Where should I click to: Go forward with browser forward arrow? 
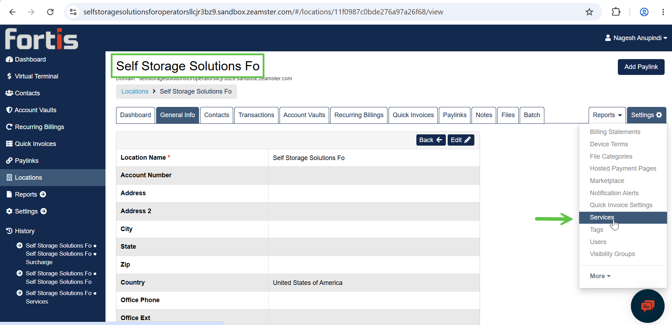[x=31, y=12]
